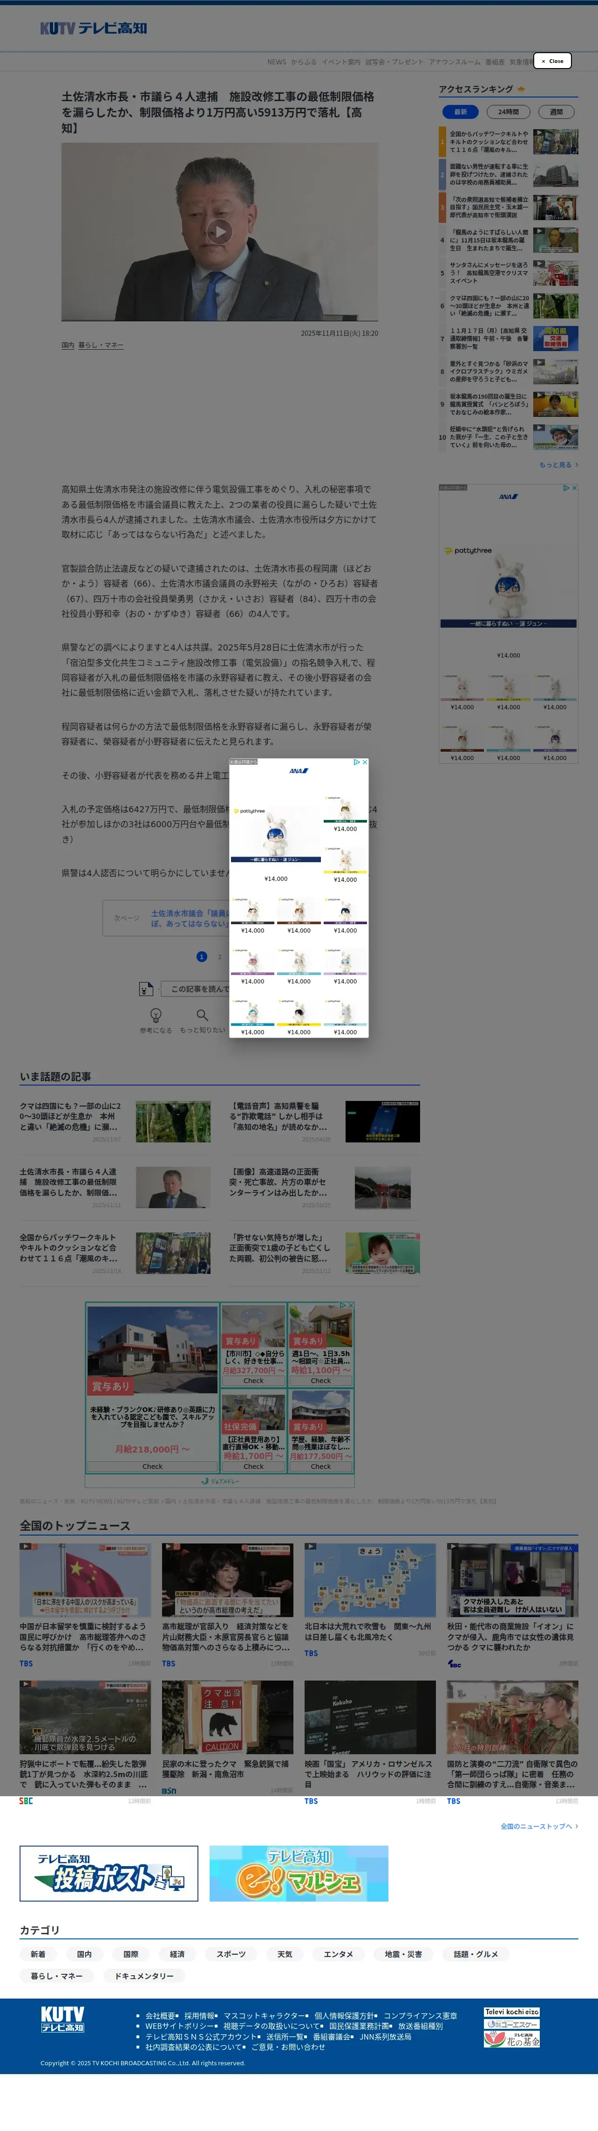Open the ゴーエスケー logo link
The width and height of the screenshot is (598, 2131).
512,2023
